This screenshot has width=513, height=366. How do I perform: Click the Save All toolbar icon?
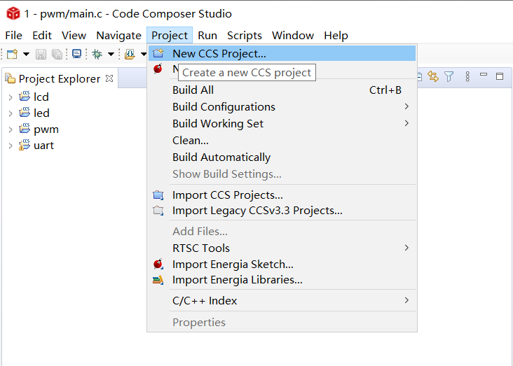coord(57,54)
